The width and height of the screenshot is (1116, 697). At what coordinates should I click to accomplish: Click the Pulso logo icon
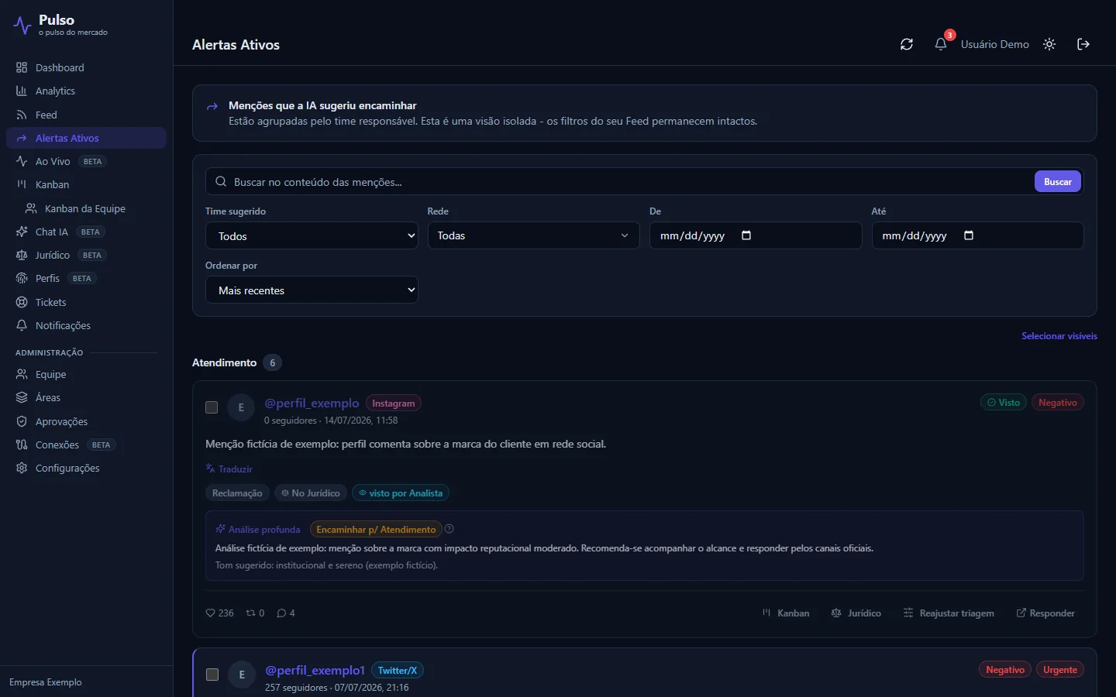click(22, 26)
